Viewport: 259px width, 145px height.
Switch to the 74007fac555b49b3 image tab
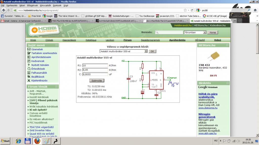click(x=71, y=21)
